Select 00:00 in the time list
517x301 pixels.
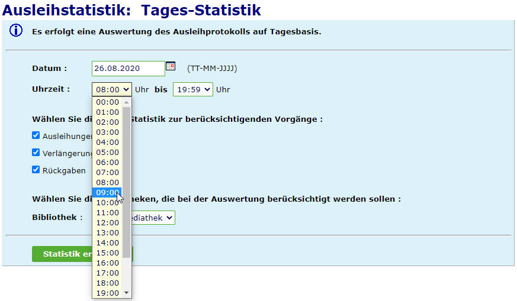107,102
